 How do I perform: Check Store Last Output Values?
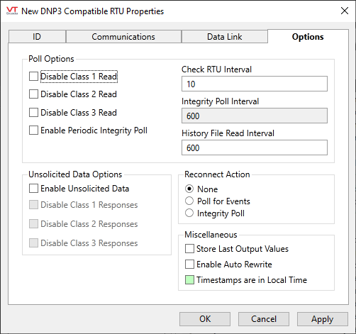189,249
